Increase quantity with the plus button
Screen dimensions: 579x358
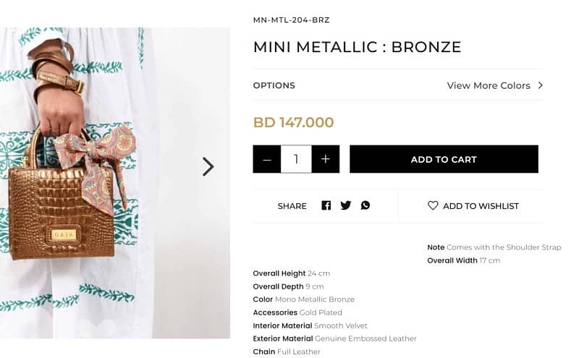pyautogui.click(x=326, y=159)
